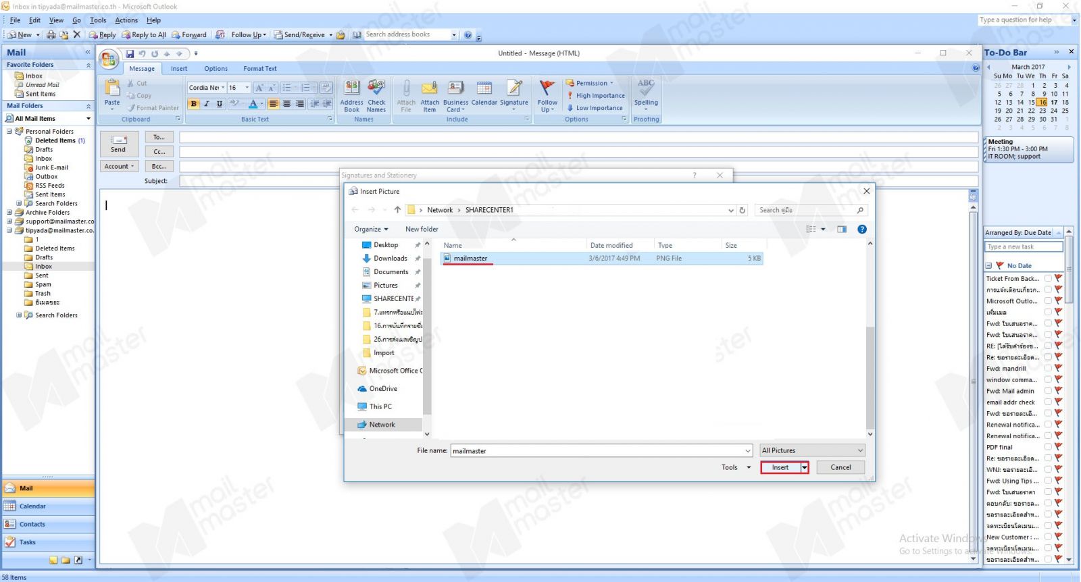Click the Cancel button in Insert Picture
The width and height of the screenshot is (1081, 582).
[840, 467]
